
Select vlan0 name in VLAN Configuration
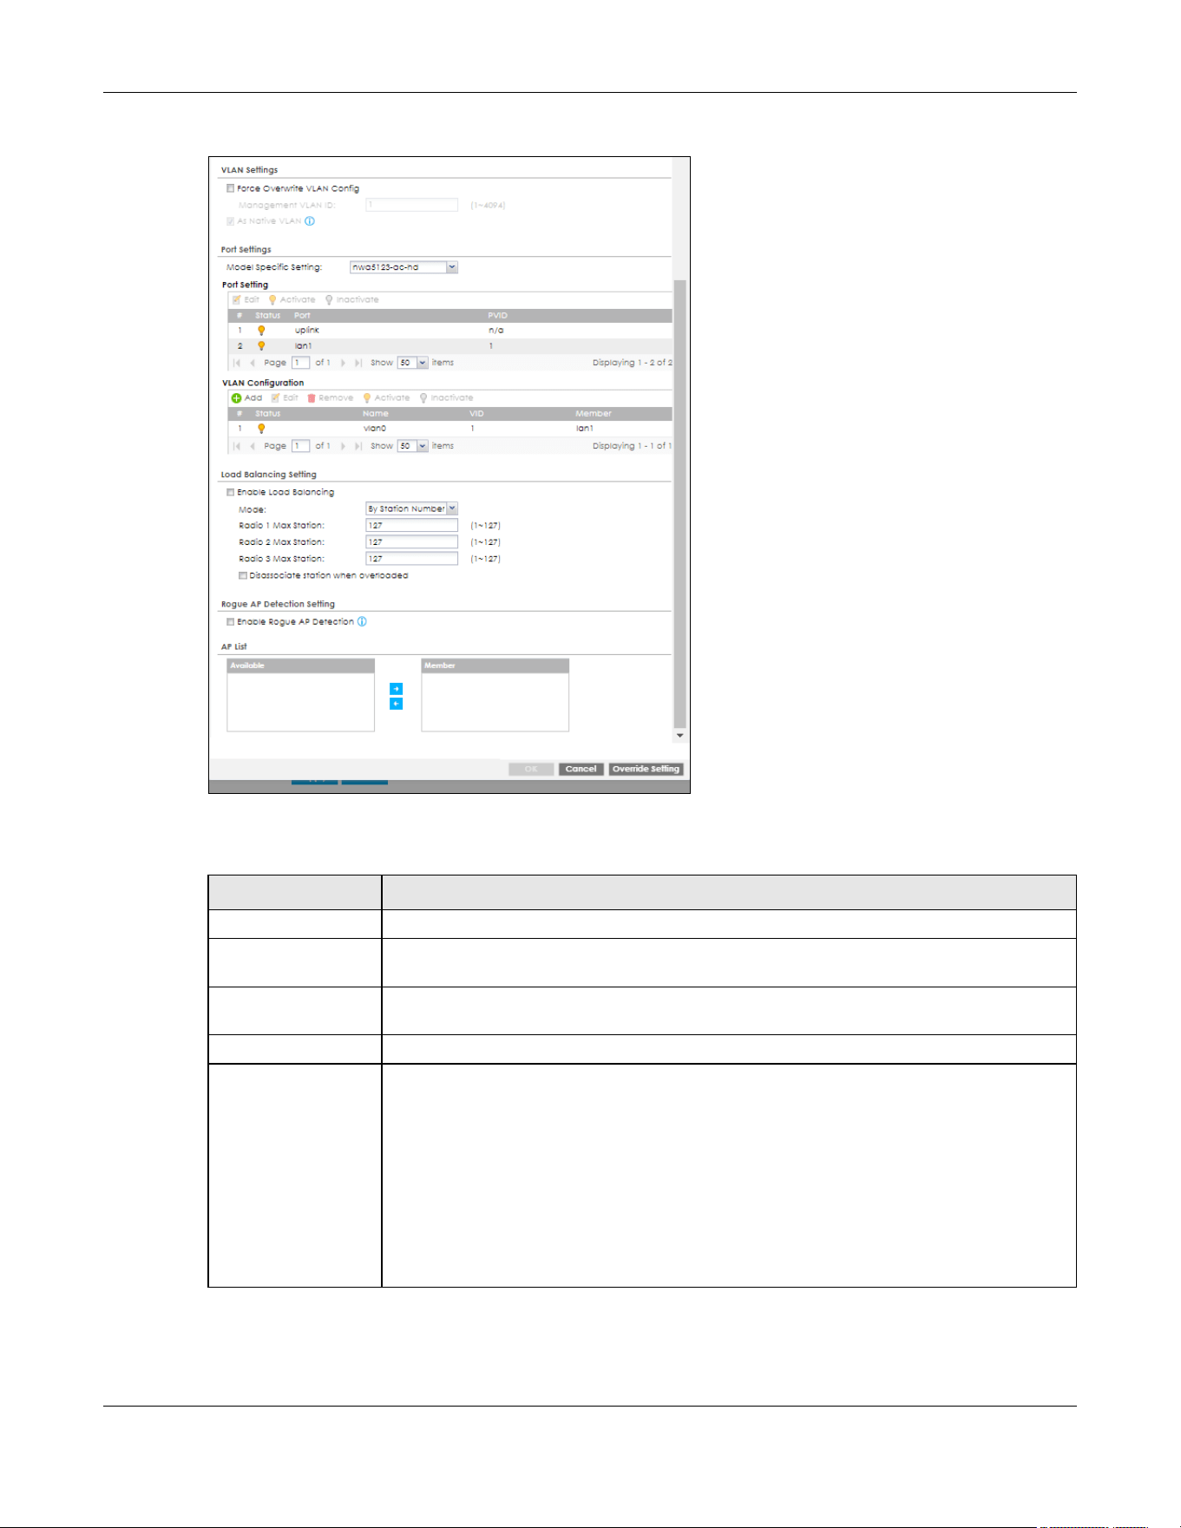pos(375,429)
